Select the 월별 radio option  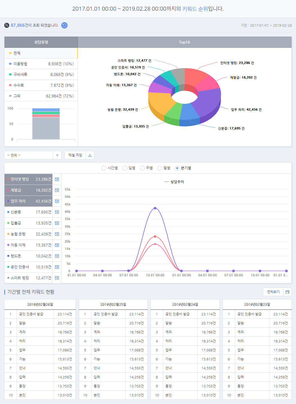pos(160,168)
